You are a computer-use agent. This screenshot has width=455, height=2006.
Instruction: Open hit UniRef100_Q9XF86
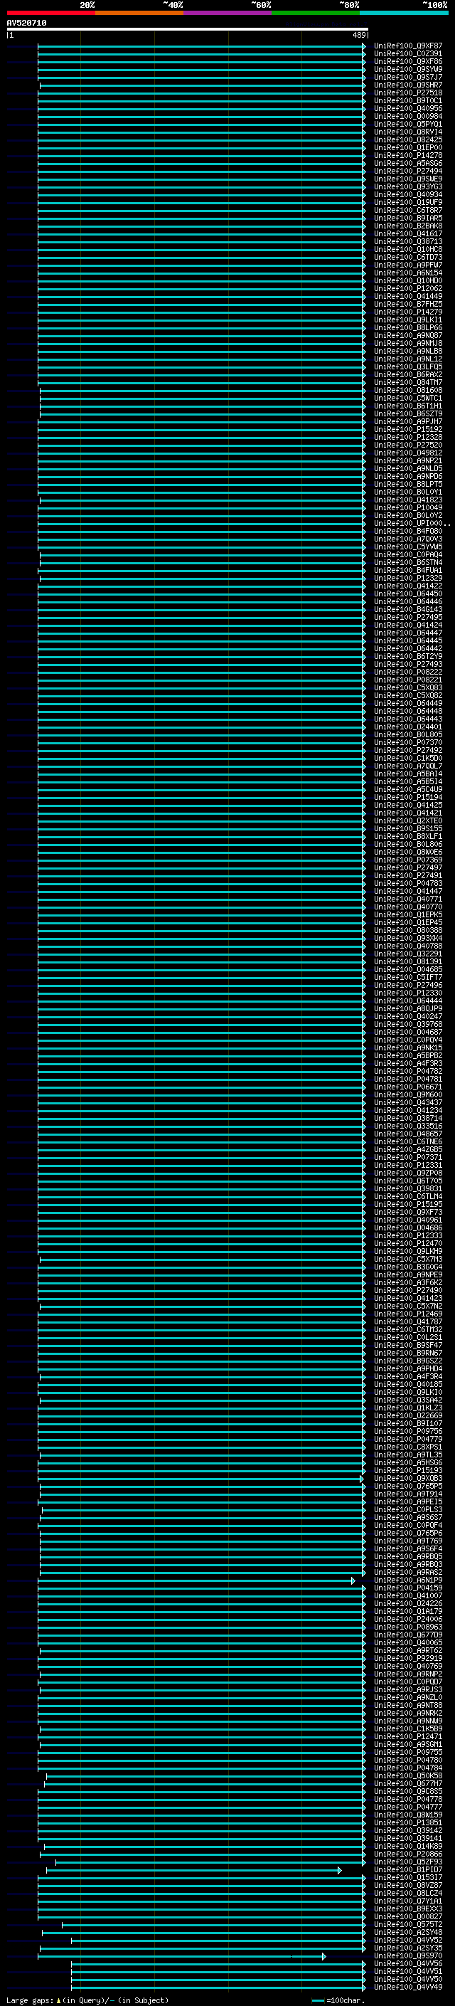click(408, 61)
